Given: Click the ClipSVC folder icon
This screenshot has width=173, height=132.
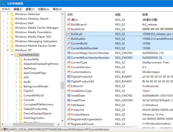Looking at the screenshot, I should [x=21, y=91].
